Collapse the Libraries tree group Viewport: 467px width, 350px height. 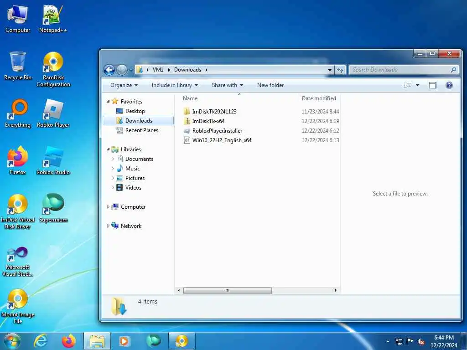tap(108, 149)
